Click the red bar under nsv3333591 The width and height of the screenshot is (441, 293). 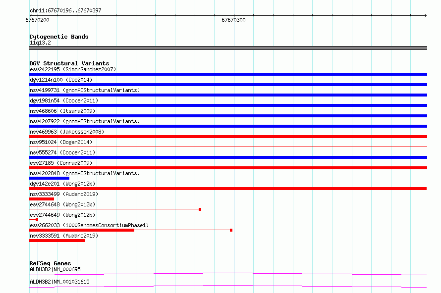[57, 241]
